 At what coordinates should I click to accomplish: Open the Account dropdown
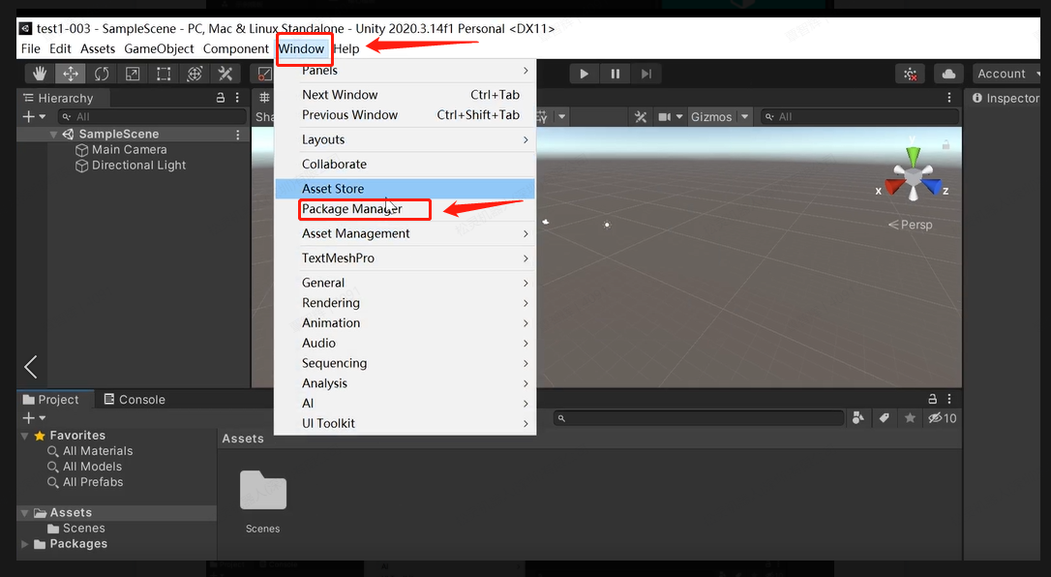click(x=1007, y=74)
